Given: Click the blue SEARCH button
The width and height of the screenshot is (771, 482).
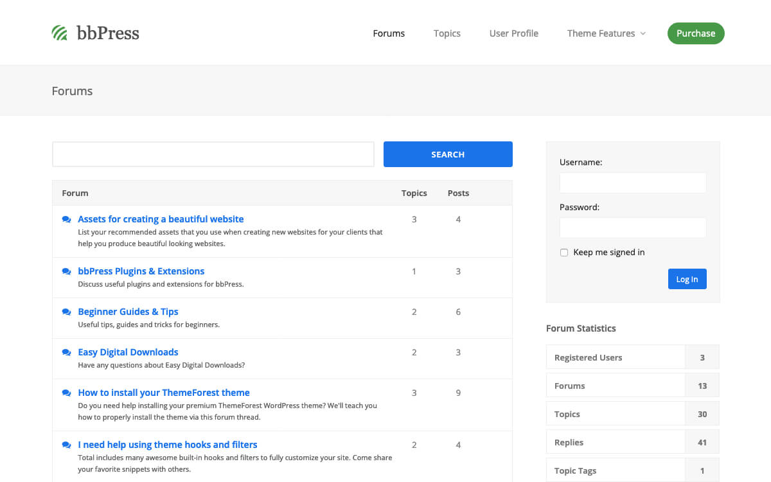Looking at the screenshot, I should (448, 154).
